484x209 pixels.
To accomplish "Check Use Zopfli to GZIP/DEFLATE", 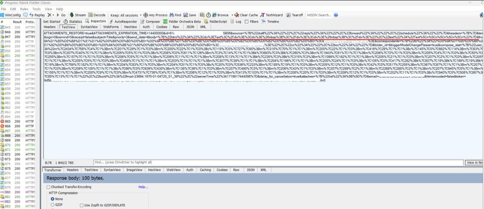I will (82, 205).
